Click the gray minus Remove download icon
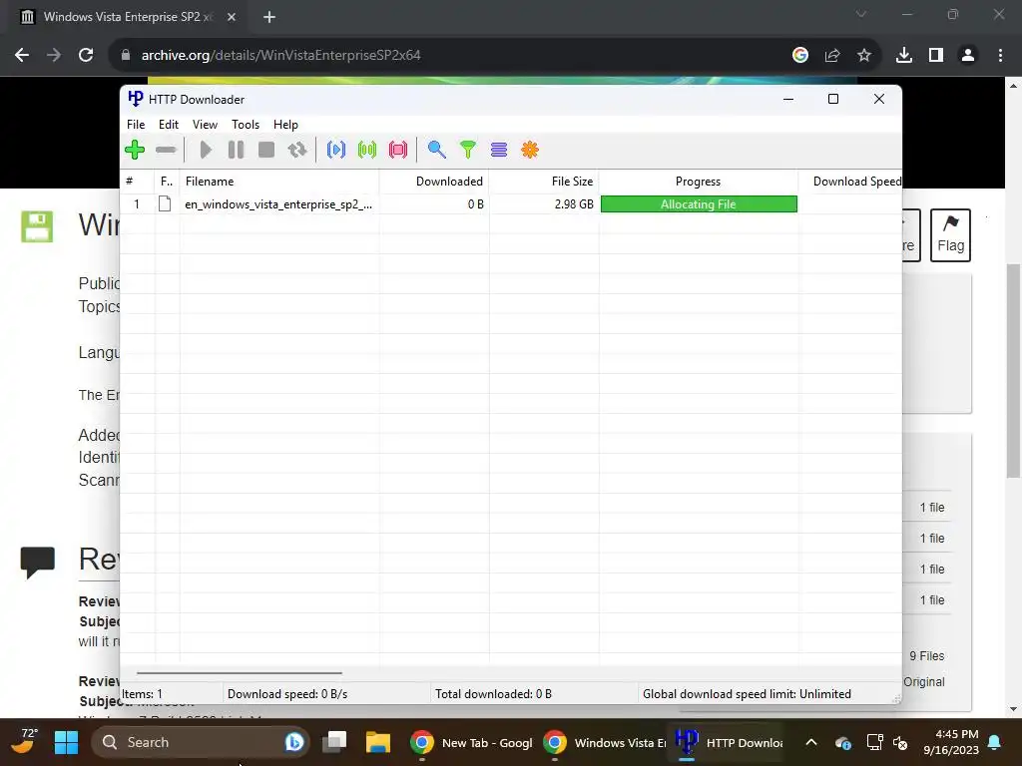The width and height of the screenshot is (1022, 766). [x=167, y=150]
